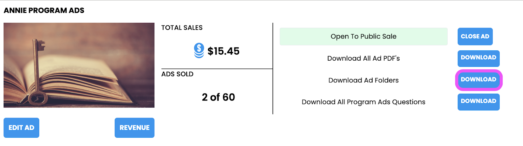Click the blue dollar coin icon
523x146 pixels.
click(199, 51)
